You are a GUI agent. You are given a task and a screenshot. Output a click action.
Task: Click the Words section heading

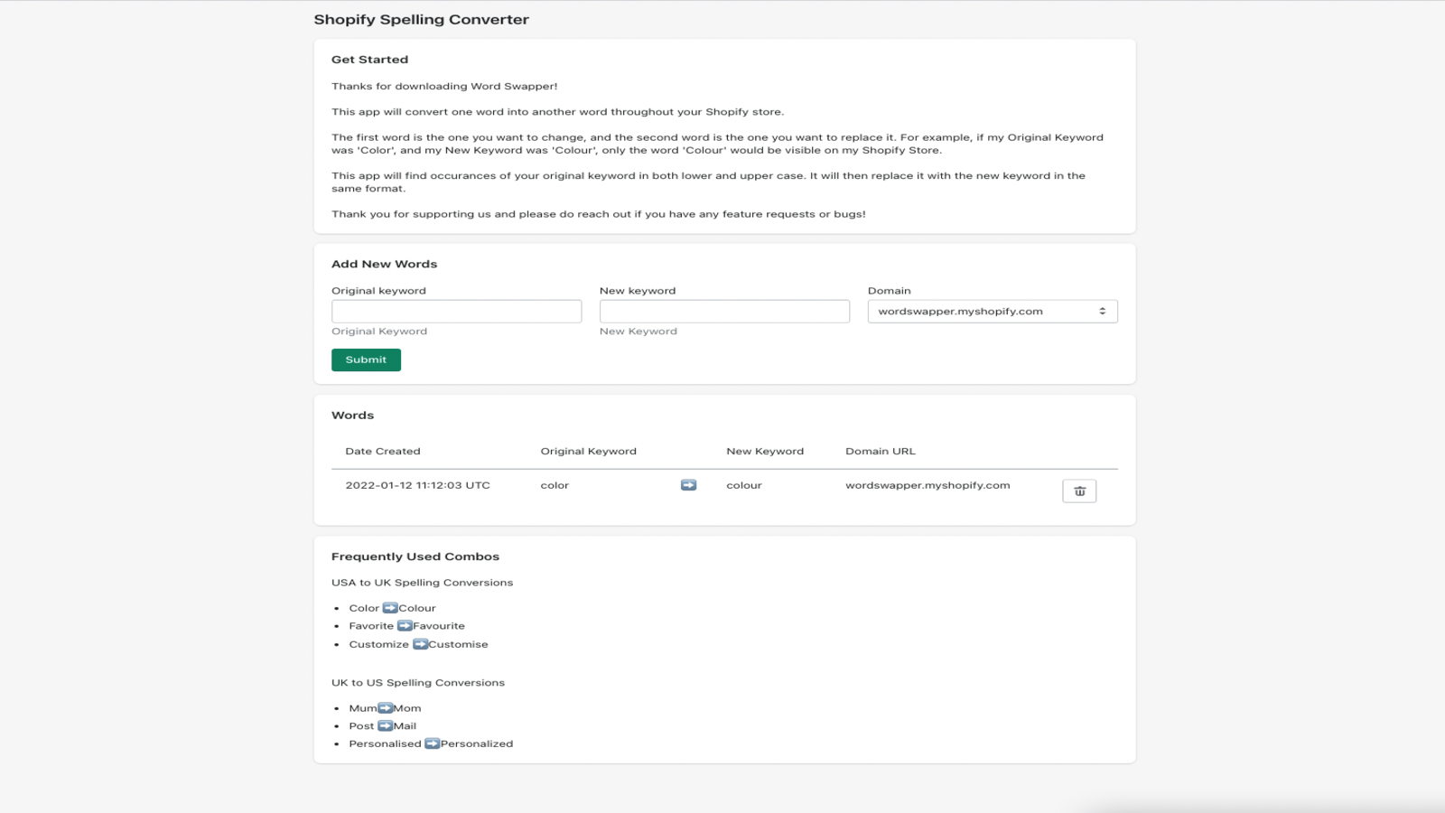[352, 416]
